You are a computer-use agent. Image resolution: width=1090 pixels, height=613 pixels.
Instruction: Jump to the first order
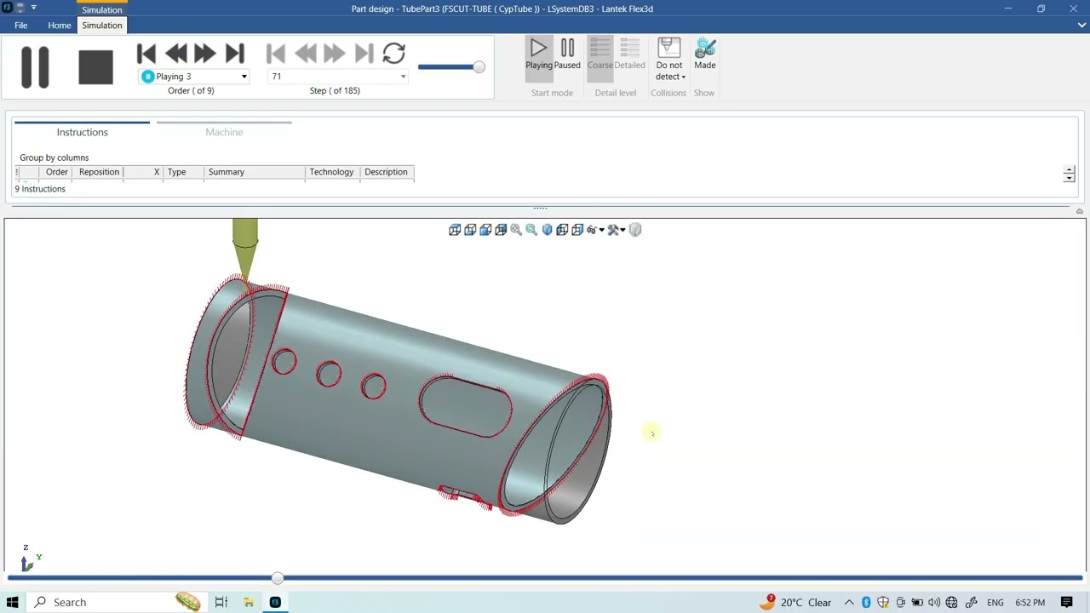[146, 54]
